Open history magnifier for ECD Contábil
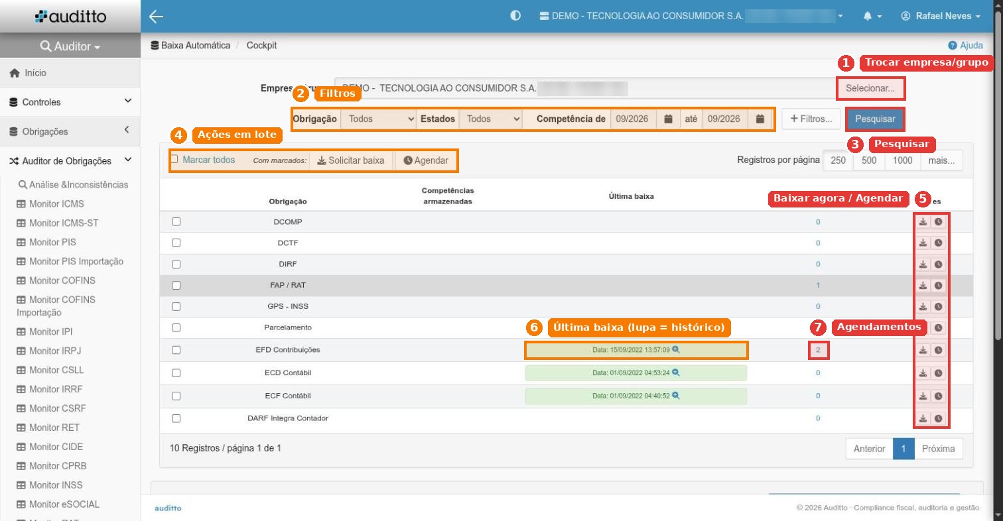Image resolution: width=1003 pixels, height=521 pixels. coord(676,373)
